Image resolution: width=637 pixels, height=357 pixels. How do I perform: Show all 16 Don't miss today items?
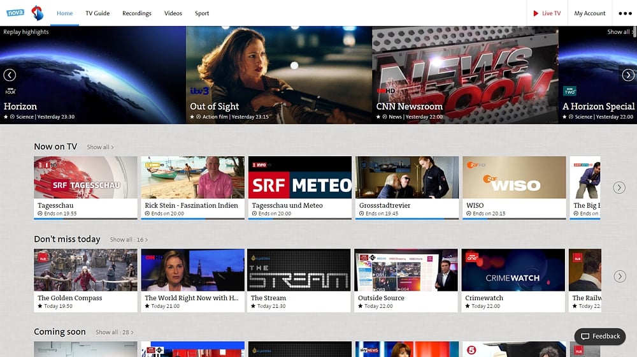click(129, 240)
